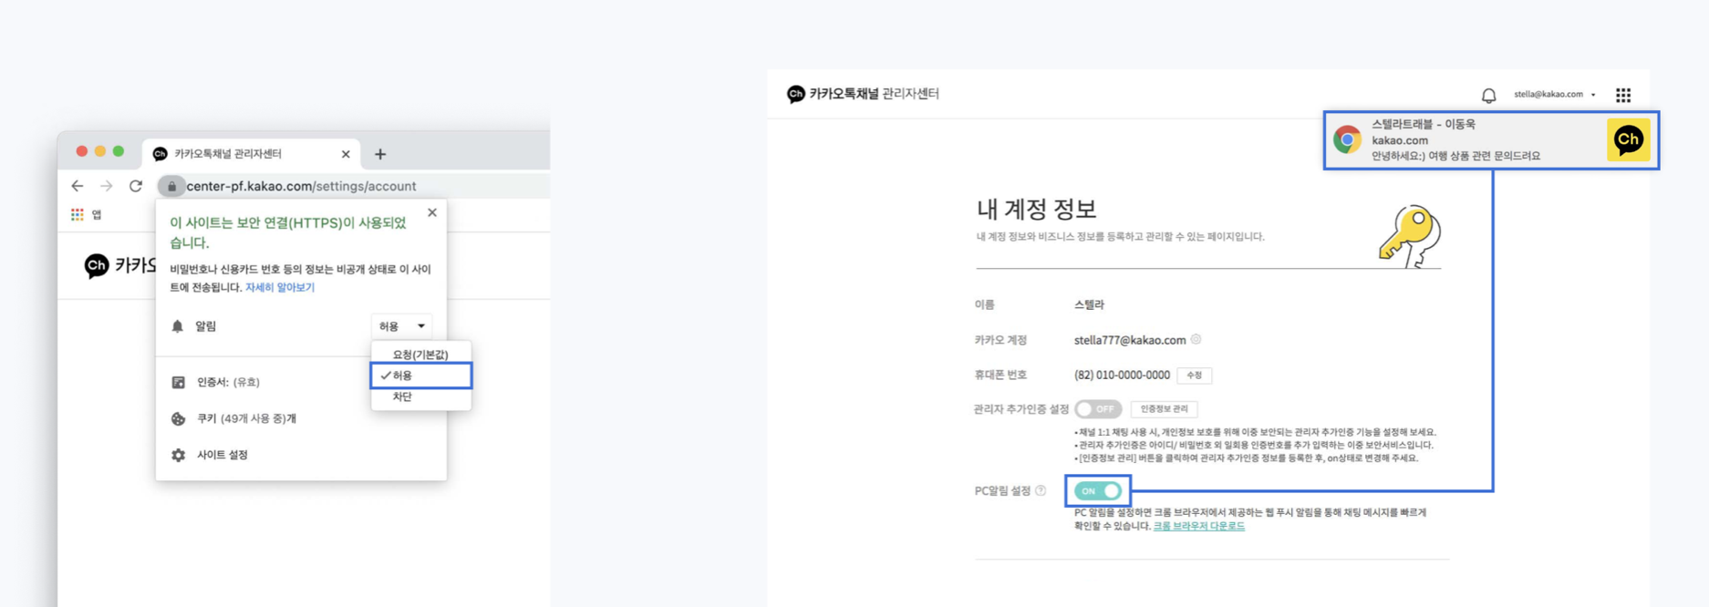Click the 내 계정 정보 page heading
This screenshot has width=1709, height=607.
[1036, 209]
